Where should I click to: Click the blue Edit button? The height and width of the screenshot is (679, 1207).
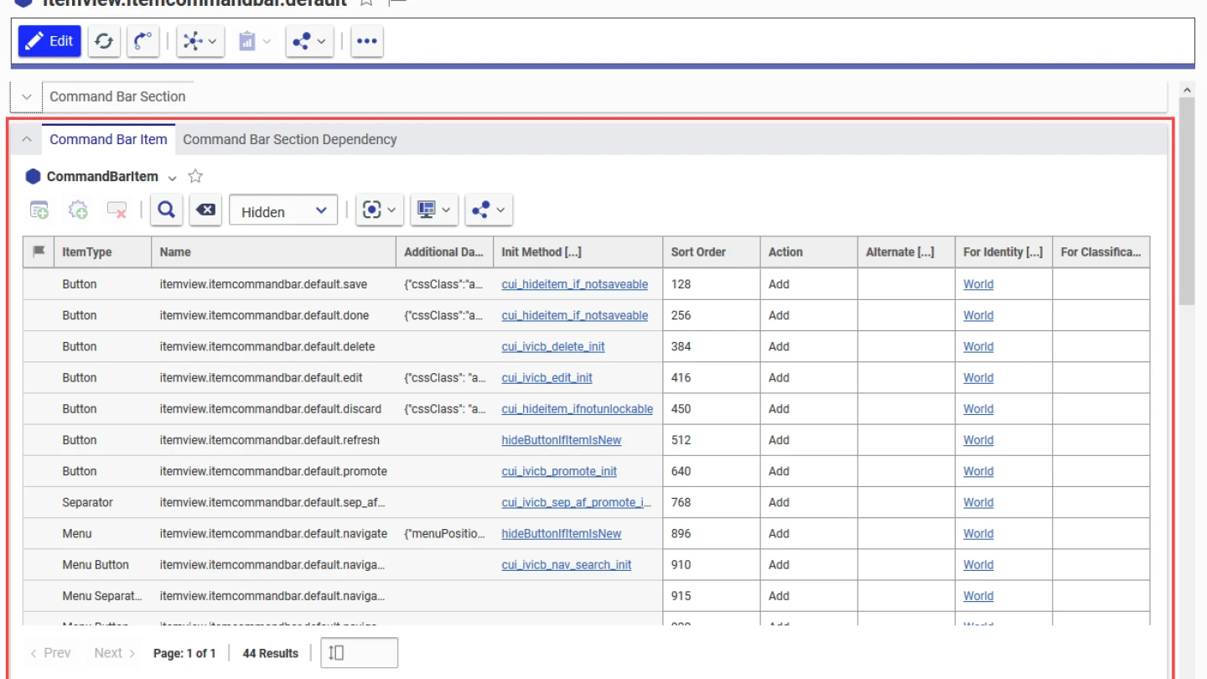[x=49, y=40]
